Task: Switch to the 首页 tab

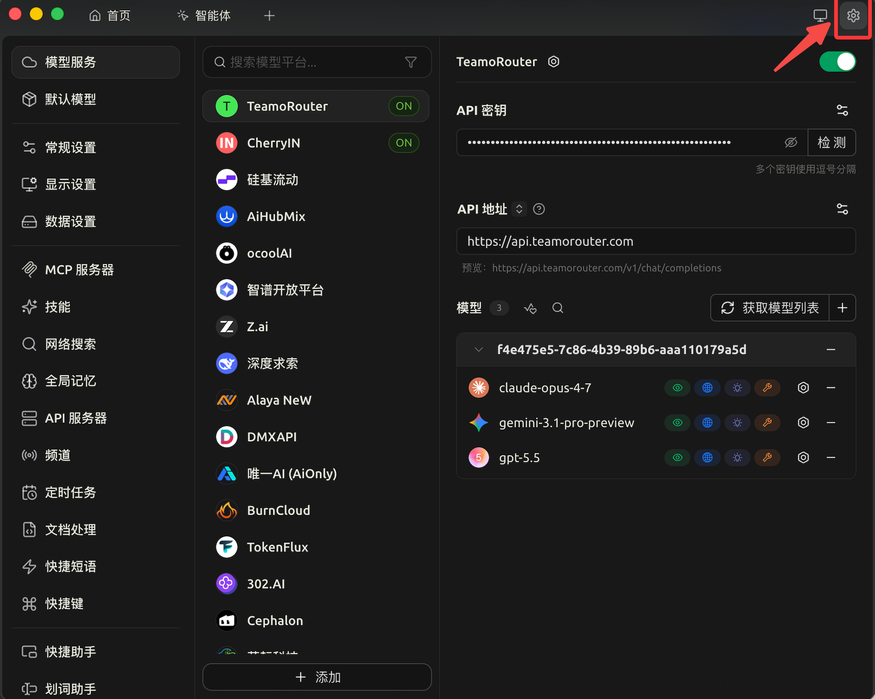Action: (110, 16)
